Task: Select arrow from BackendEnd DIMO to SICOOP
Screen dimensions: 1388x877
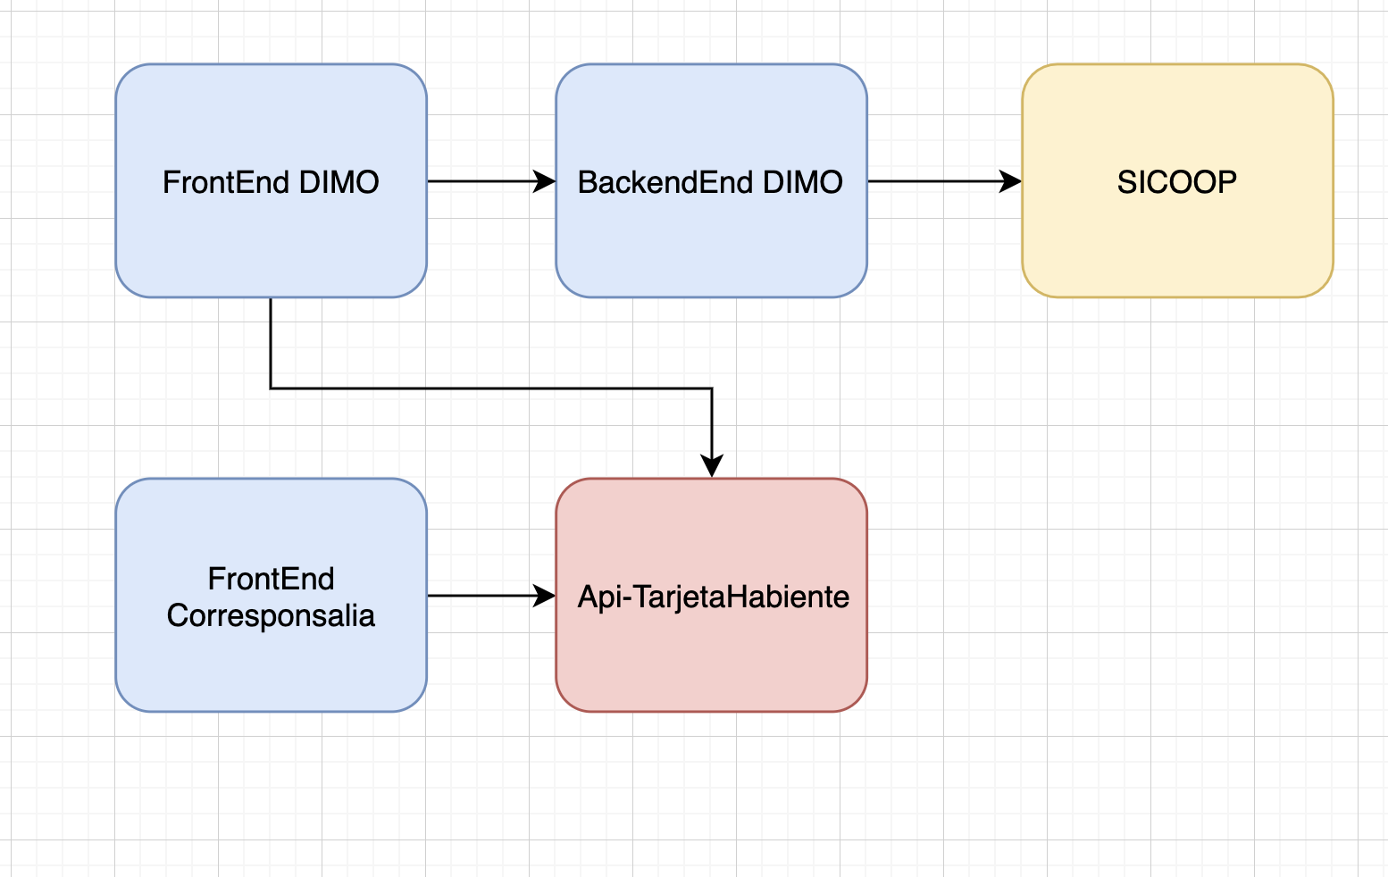Action: (x=945, y=181)
